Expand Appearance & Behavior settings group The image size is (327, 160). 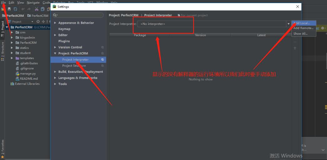(x=55, y=23)
